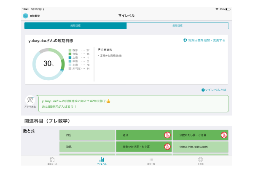Click the stamp on 分数のかけ算・わり算

coord(167,147)
